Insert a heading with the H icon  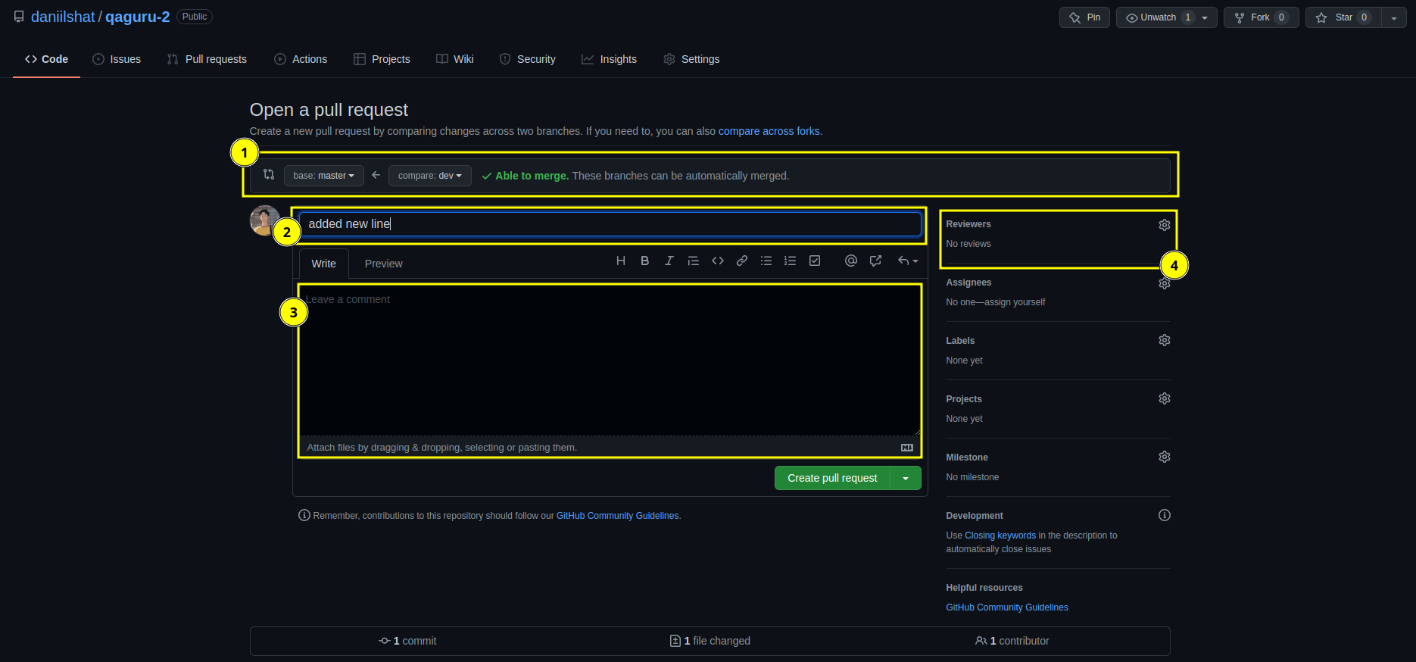621,261
